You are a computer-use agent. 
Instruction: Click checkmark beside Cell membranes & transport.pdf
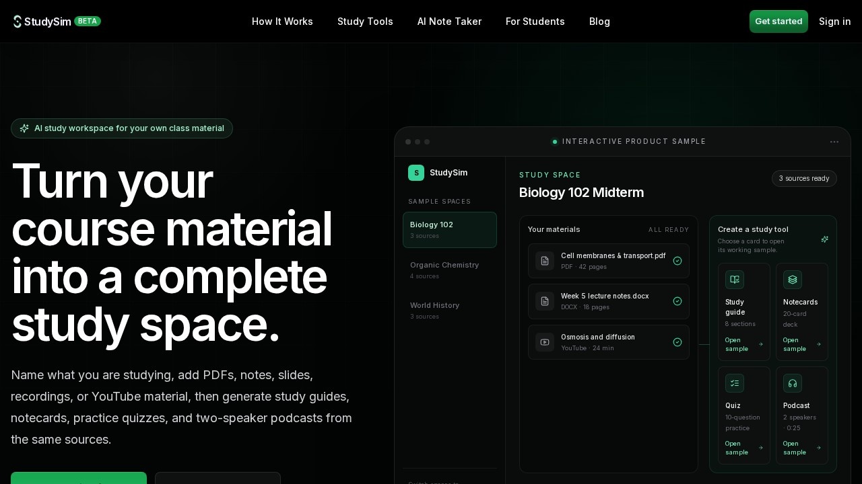tap(677, 261)
